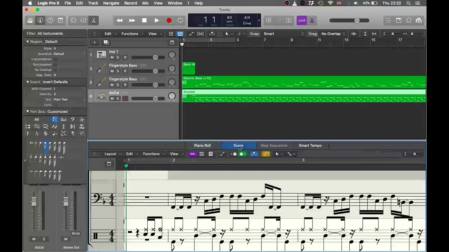Start recording with the red Record button

tap(169, 20)
